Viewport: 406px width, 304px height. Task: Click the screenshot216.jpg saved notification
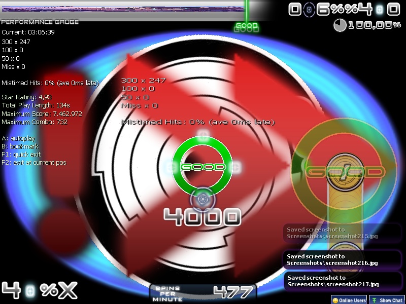342,260
